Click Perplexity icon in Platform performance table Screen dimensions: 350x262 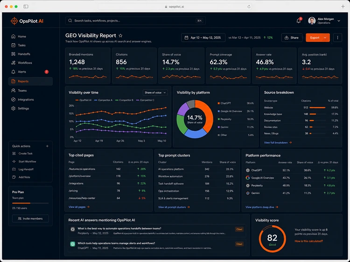pos(248,185)
